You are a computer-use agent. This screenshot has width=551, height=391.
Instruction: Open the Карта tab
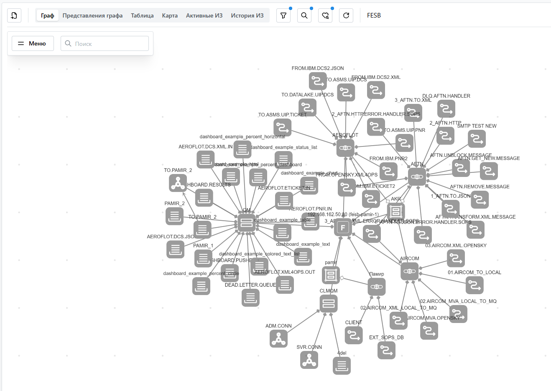(170, 15)
